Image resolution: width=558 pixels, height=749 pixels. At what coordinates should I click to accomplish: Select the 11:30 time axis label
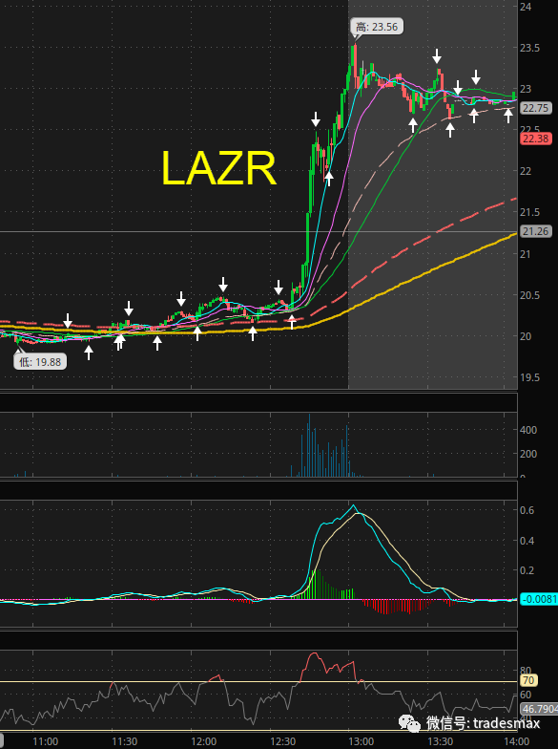click(x=124, y=741)
